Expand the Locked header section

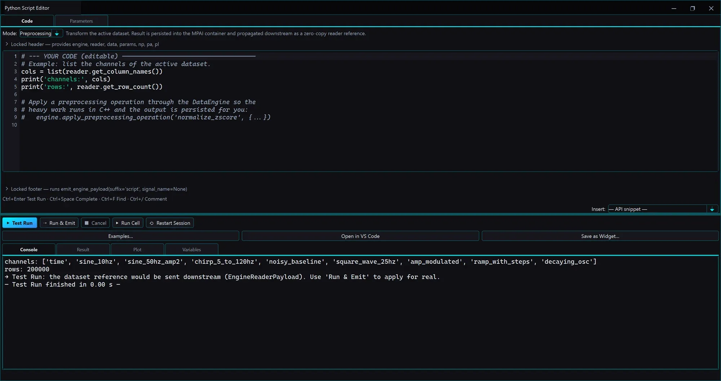point(82,44)
